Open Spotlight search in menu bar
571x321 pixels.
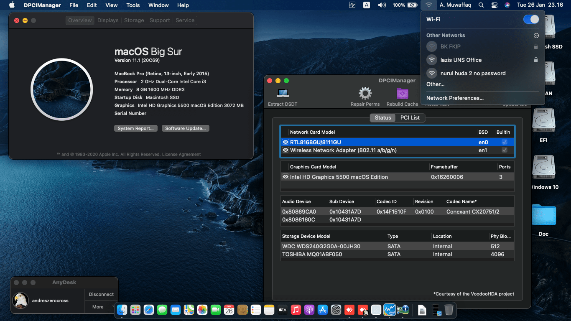[x=481, y=5]
